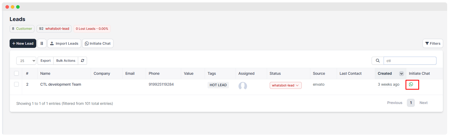Toggle Created column sort arrow

[x=401, y=74]
